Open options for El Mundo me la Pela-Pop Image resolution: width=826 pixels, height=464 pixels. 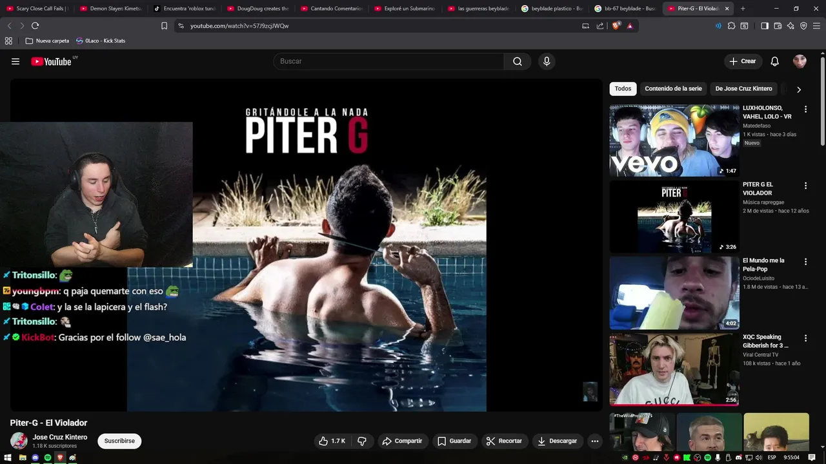[x=805, y=262]
